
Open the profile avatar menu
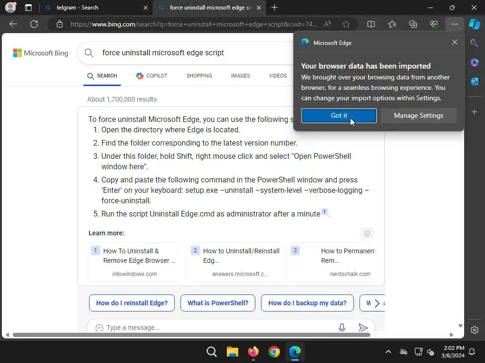coord(10,8)
